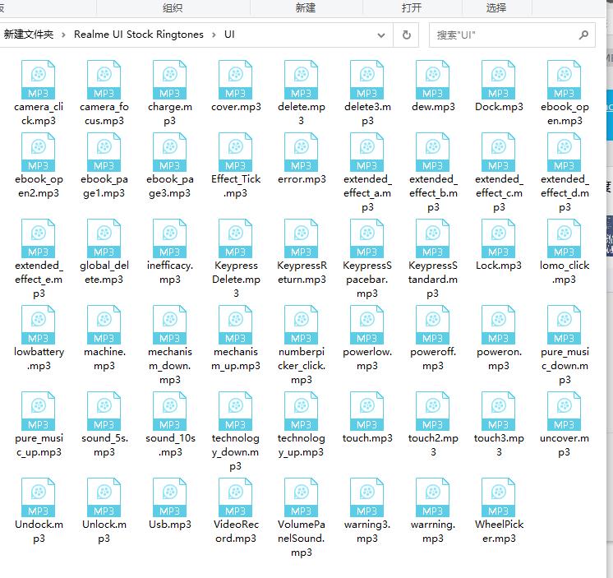Screen dimensions: 613x578
Task: Select the camera_focus.mp3 file icon
Action: (104, 80)
